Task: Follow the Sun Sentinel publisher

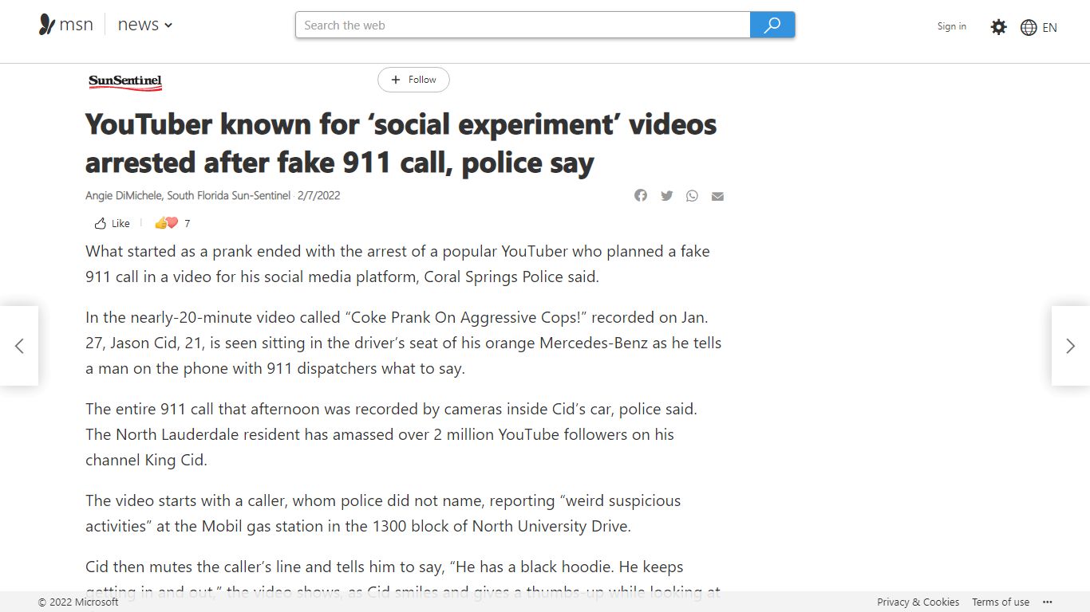Action: pyautogui.click(x=413, y=80)
